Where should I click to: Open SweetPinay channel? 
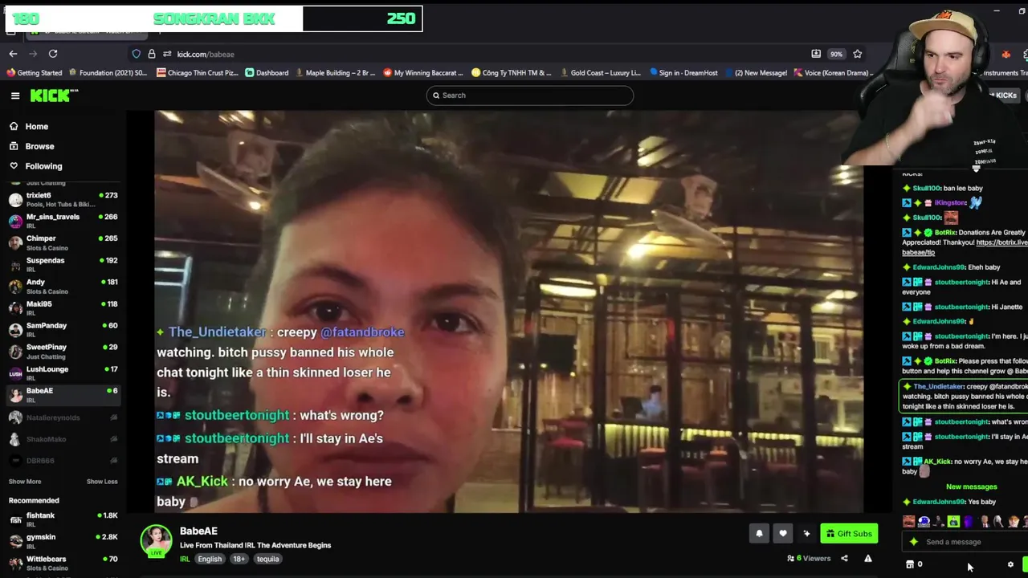point(63,351)
